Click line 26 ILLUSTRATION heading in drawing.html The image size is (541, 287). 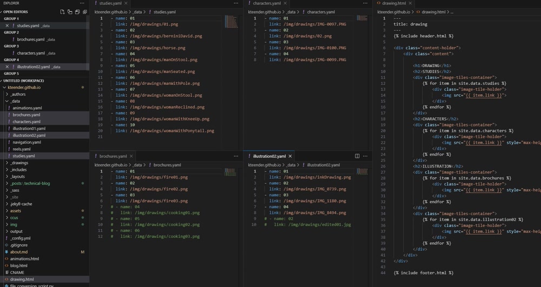coord(438,166)
